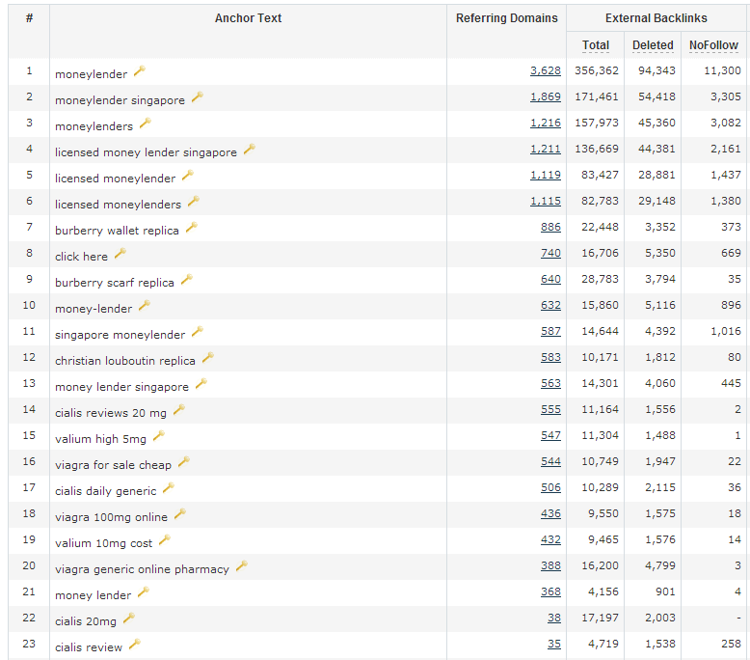The image size is (750, 660).
Task: Click the 'Referring Domains' column header
Action: (506, 18)
